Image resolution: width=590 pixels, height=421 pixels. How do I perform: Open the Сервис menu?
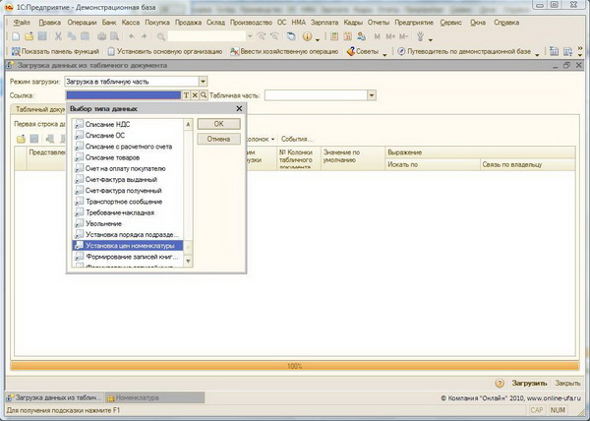click(x=450, y=23)
